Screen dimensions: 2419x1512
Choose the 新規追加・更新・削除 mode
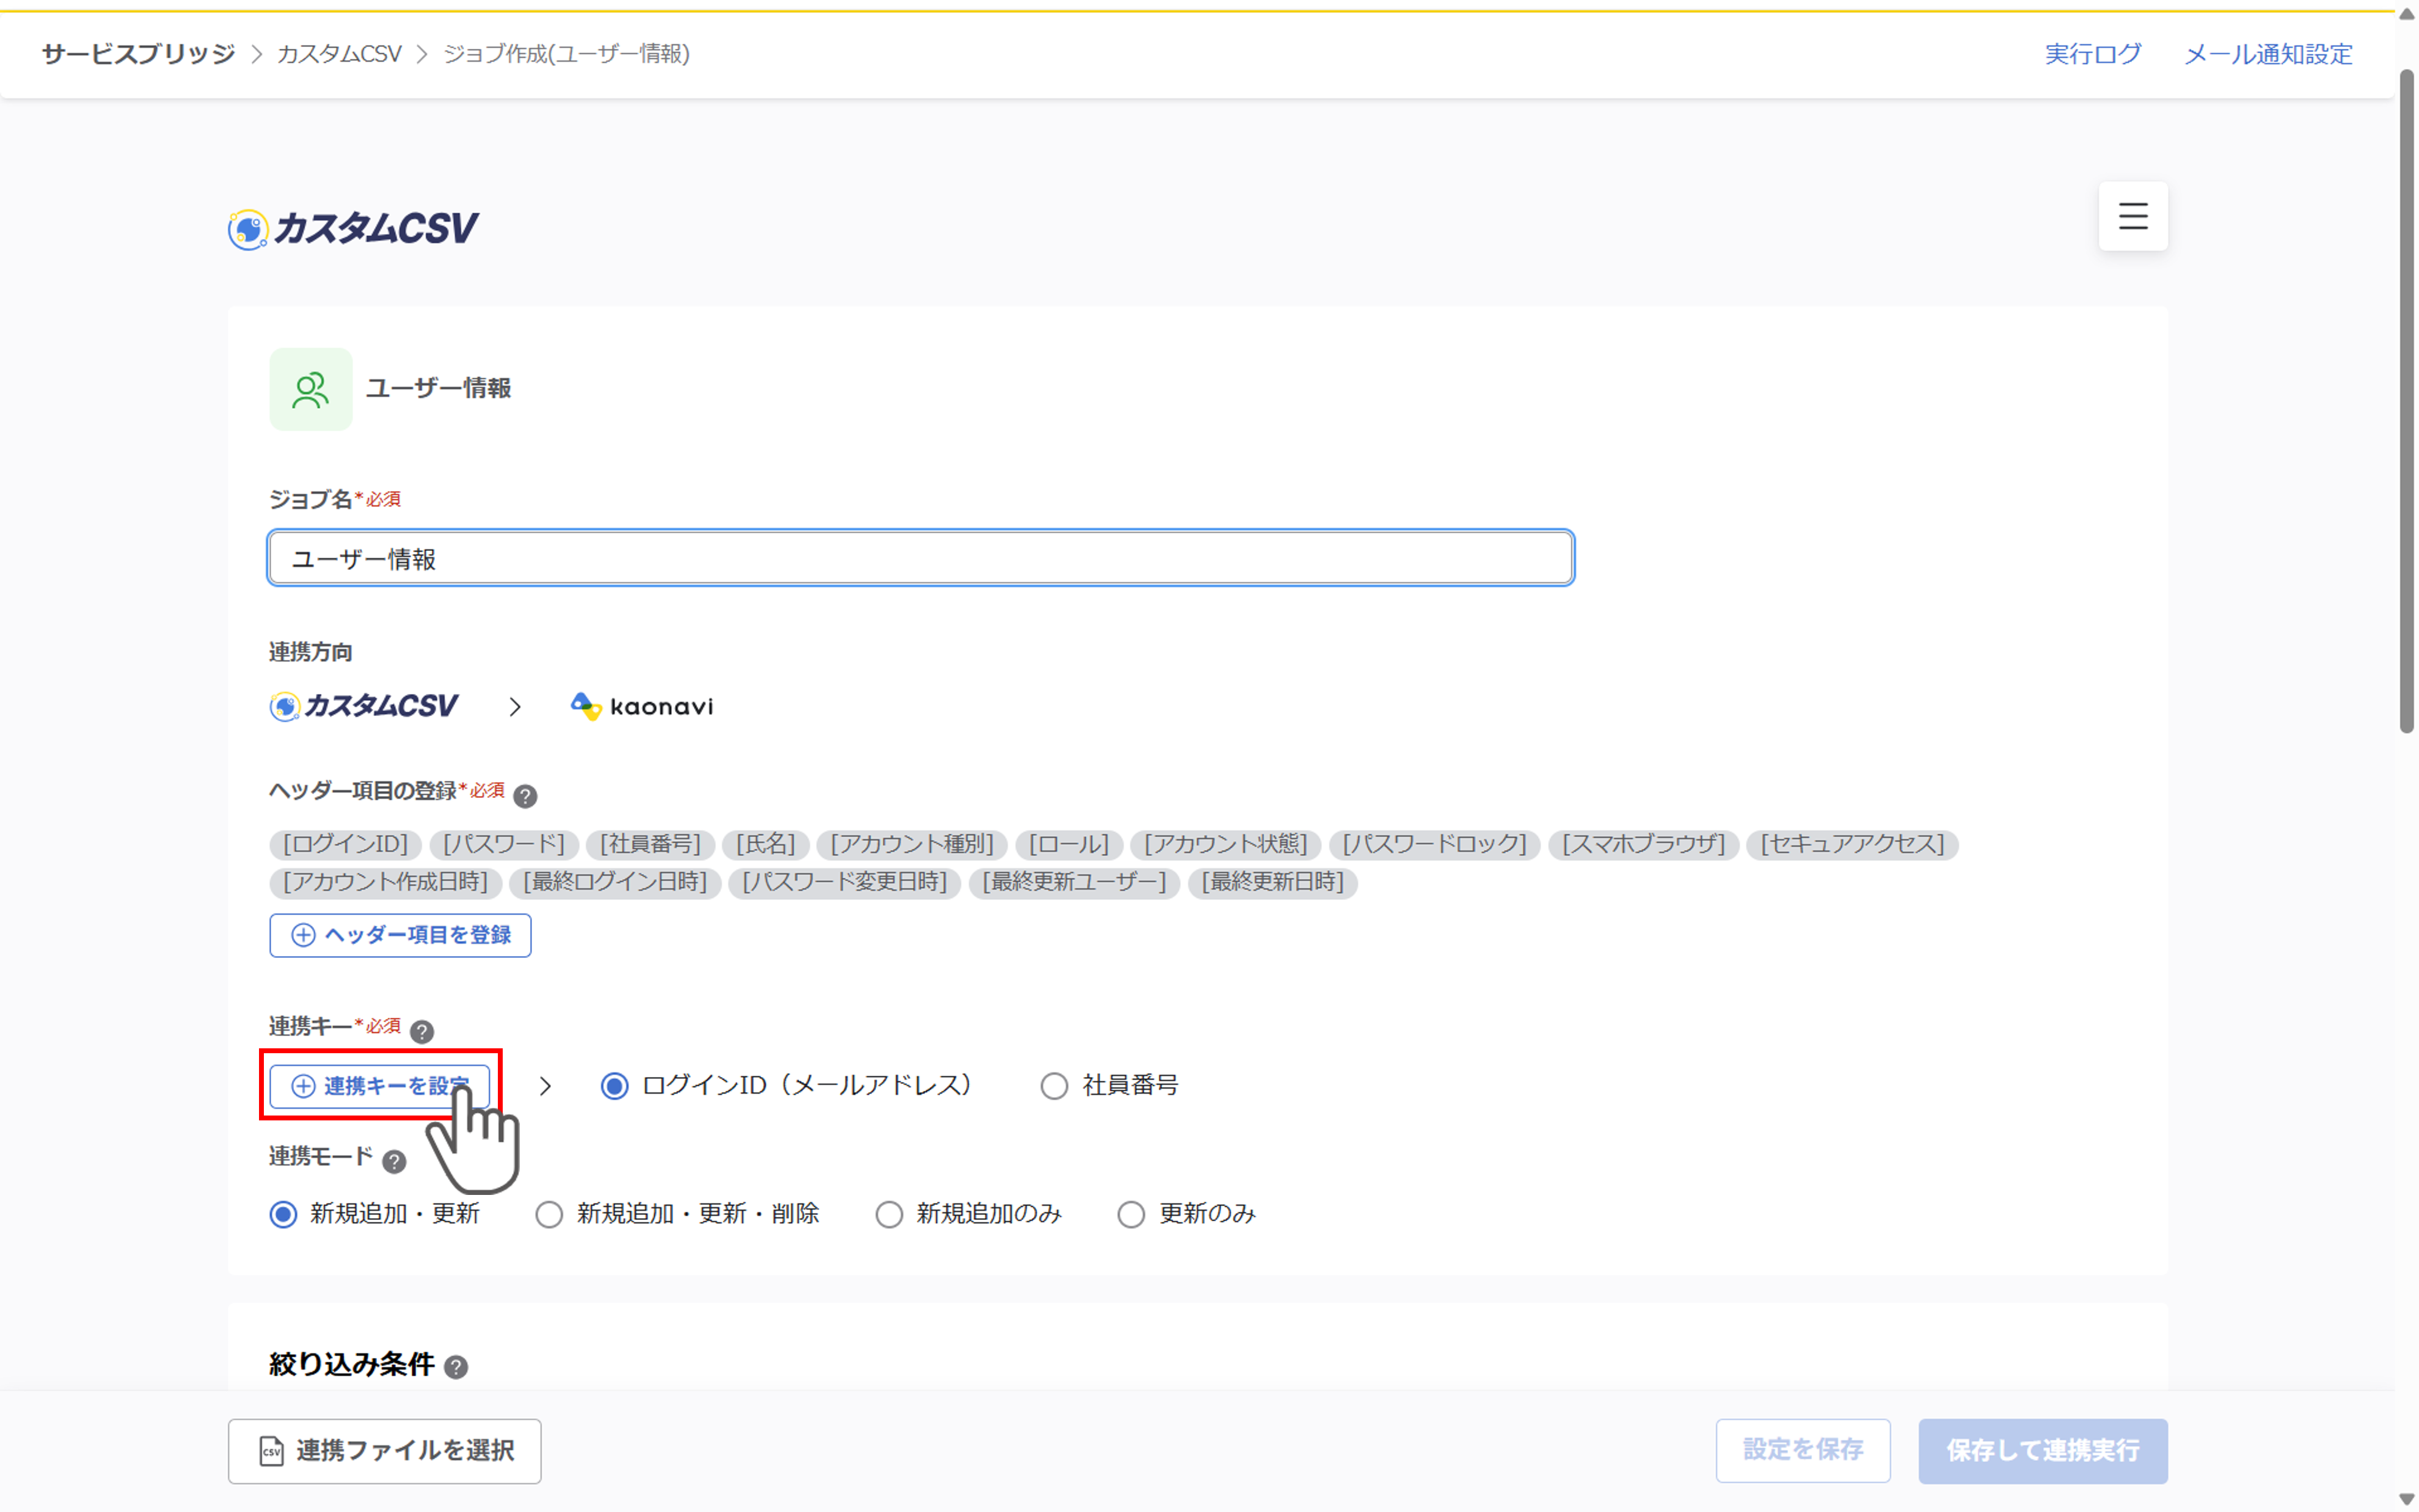pyautogui.click(x=549, y=1214)
